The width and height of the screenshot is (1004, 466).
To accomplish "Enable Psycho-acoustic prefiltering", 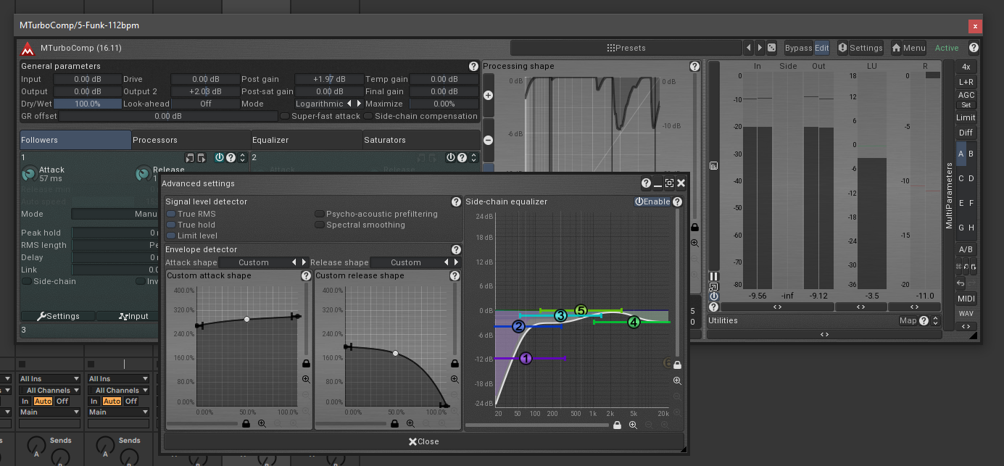I will pyautogui.click(x=376, y=215).
